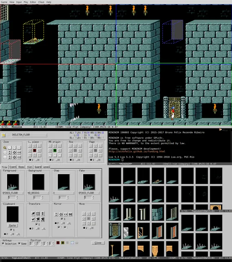Click the home icon beside Position

tap(77, 243)
